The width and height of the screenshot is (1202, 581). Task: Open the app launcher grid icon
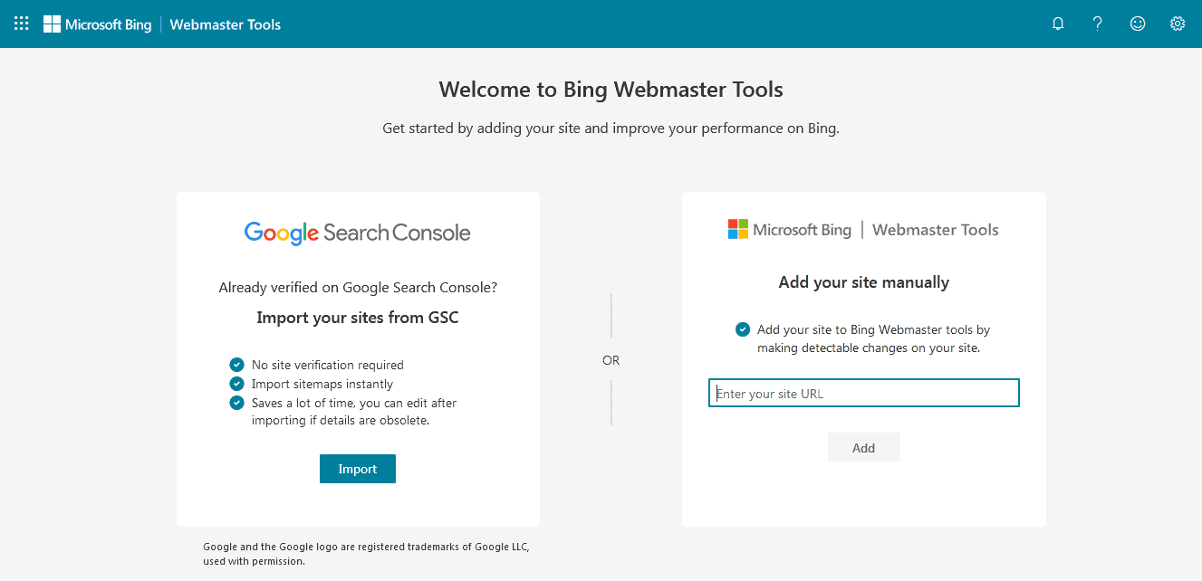point(20,24)
